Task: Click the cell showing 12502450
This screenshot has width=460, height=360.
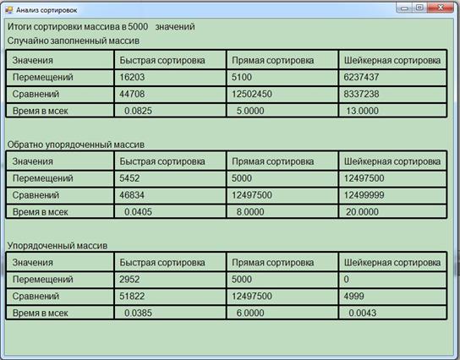Action: 282,94
